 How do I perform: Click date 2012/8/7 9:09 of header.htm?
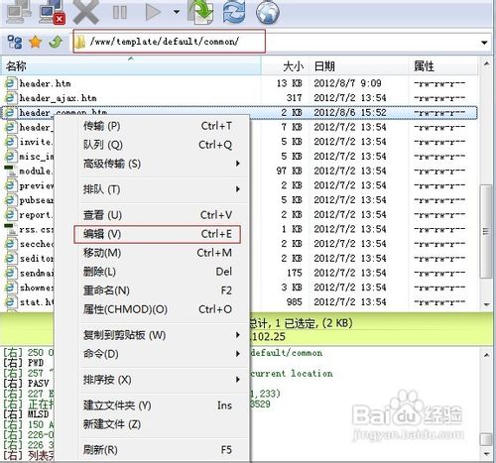pyautogui.click(x=347, y=83)
